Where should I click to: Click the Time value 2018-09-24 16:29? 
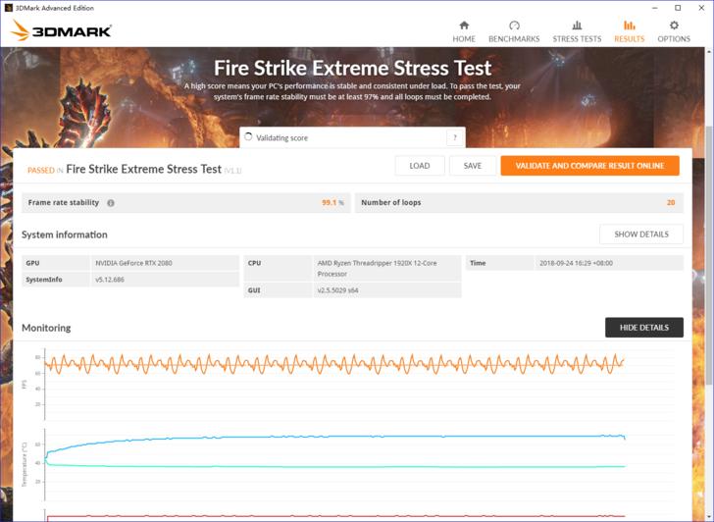pyautogui.click(x=576, y=263)
